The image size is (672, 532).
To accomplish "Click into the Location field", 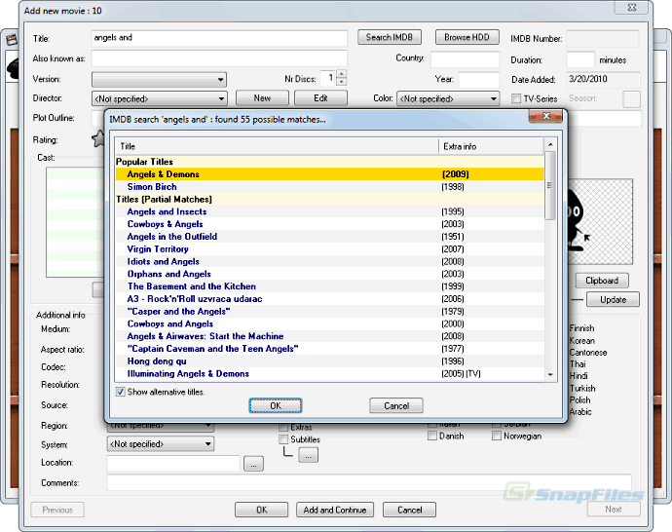I will (x=173, y=464).
